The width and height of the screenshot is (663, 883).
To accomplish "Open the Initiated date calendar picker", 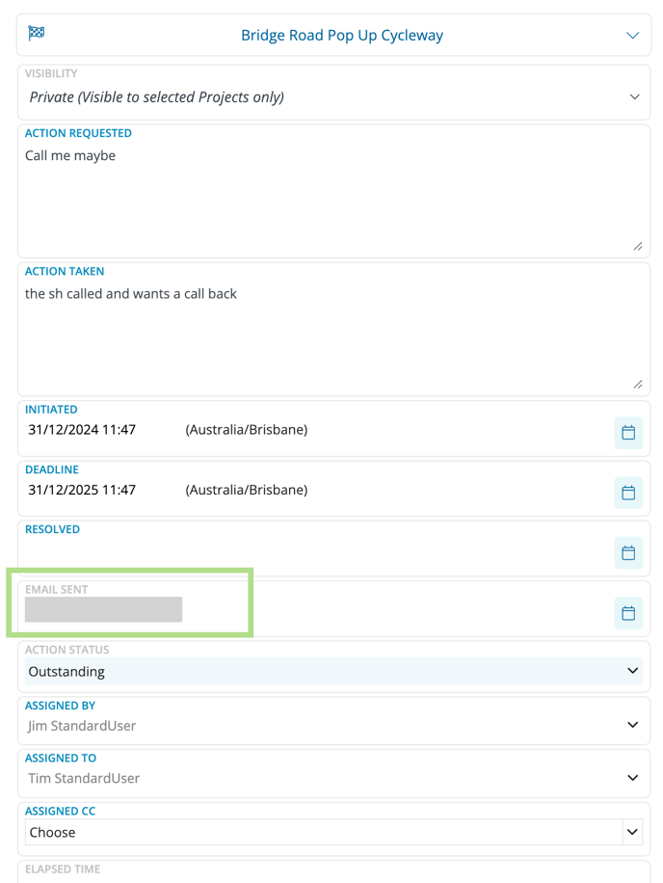I will (628, 433).
